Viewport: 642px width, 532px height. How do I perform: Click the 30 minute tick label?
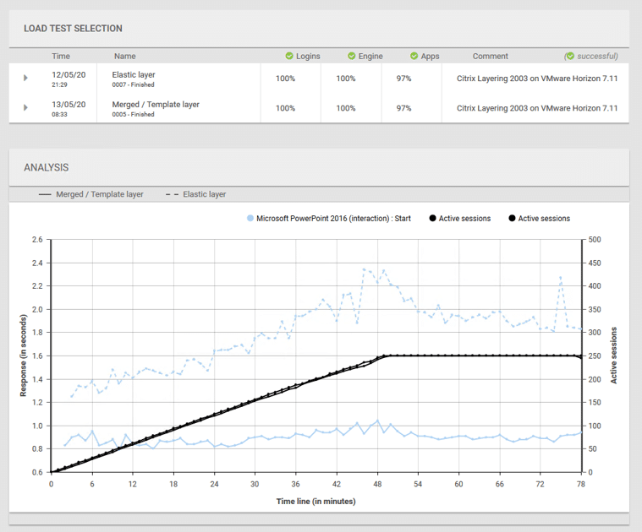pos(255,484)
